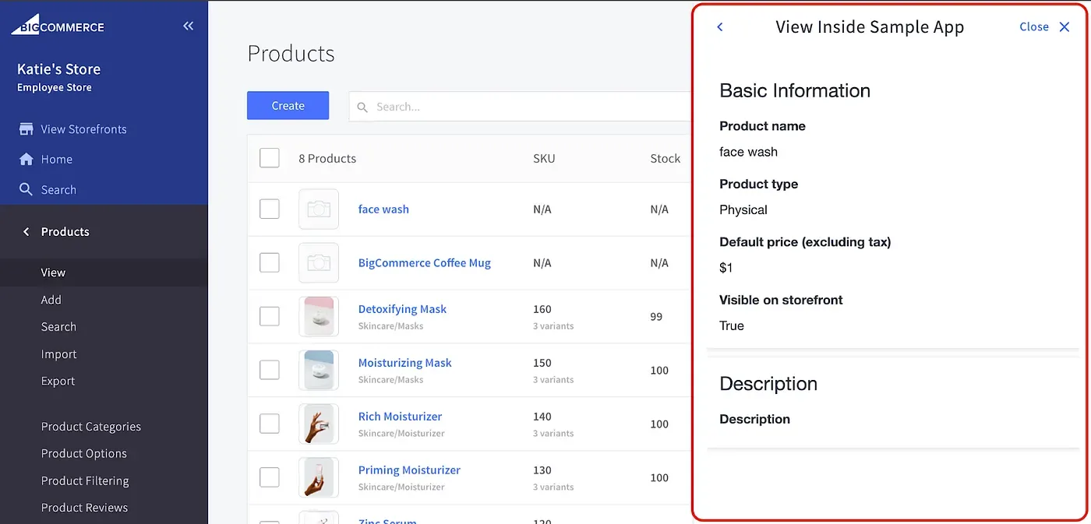
Task: Click stock value 99
Action: [x=656, y=317]
